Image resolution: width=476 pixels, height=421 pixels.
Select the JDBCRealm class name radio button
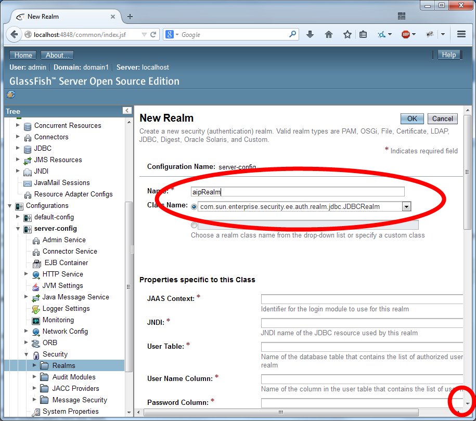coord(194,207)
